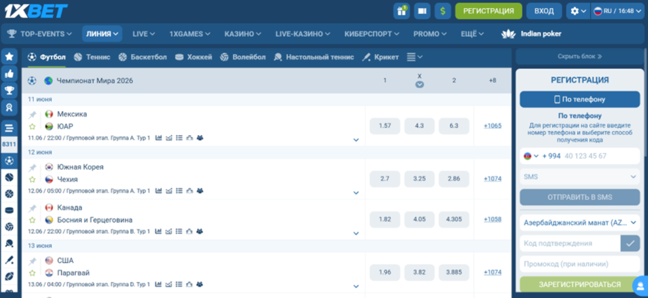Select the cricket icon in left sidebar
This screenshot has height=298, width=648.
tap(9, 260)
